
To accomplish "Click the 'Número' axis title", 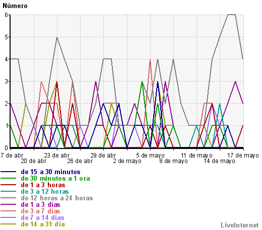I will click(15, 6).
